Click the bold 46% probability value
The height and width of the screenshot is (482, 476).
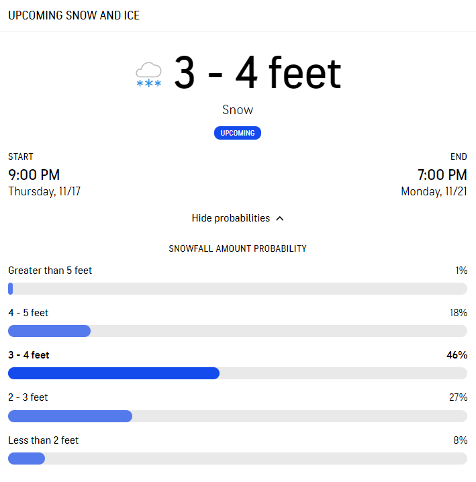457,355
